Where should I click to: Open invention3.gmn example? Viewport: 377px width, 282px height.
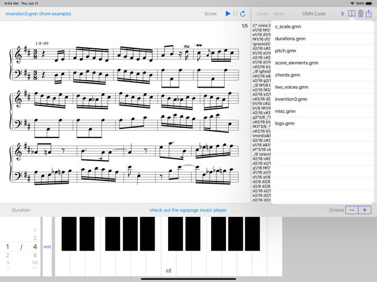pos(322,99)
